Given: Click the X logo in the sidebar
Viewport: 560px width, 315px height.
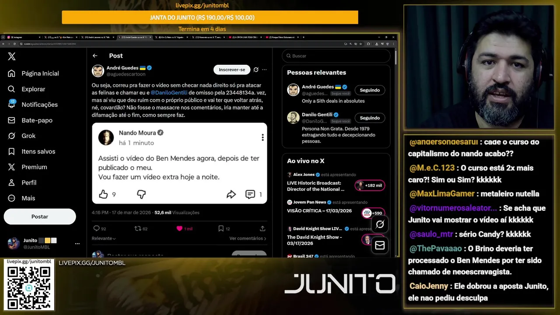Looking at the screenshot, I should coord(12,56).
